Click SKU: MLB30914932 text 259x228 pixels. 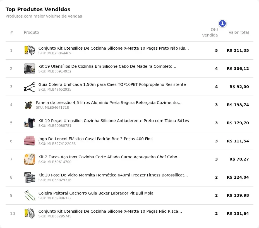pos(55,71)
